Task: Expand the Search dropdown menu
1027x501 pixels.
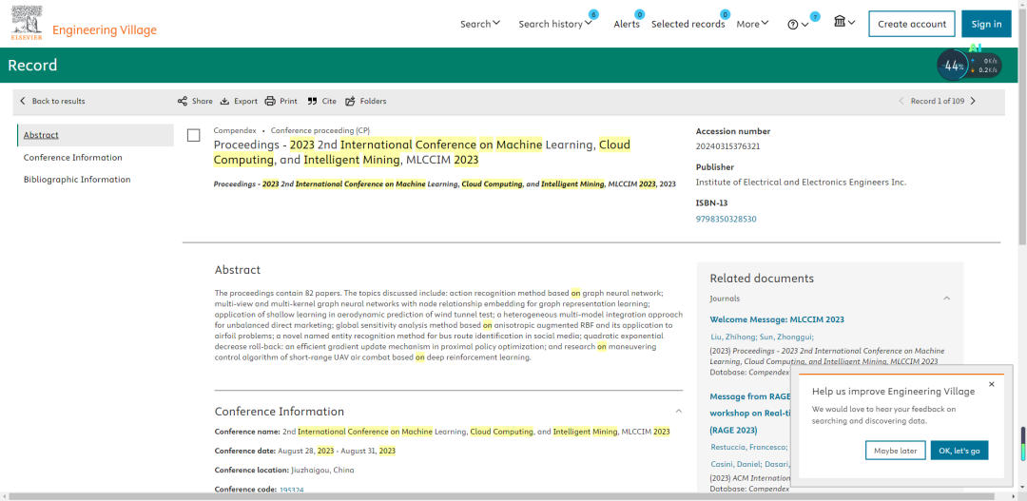Action: point(480,24)
